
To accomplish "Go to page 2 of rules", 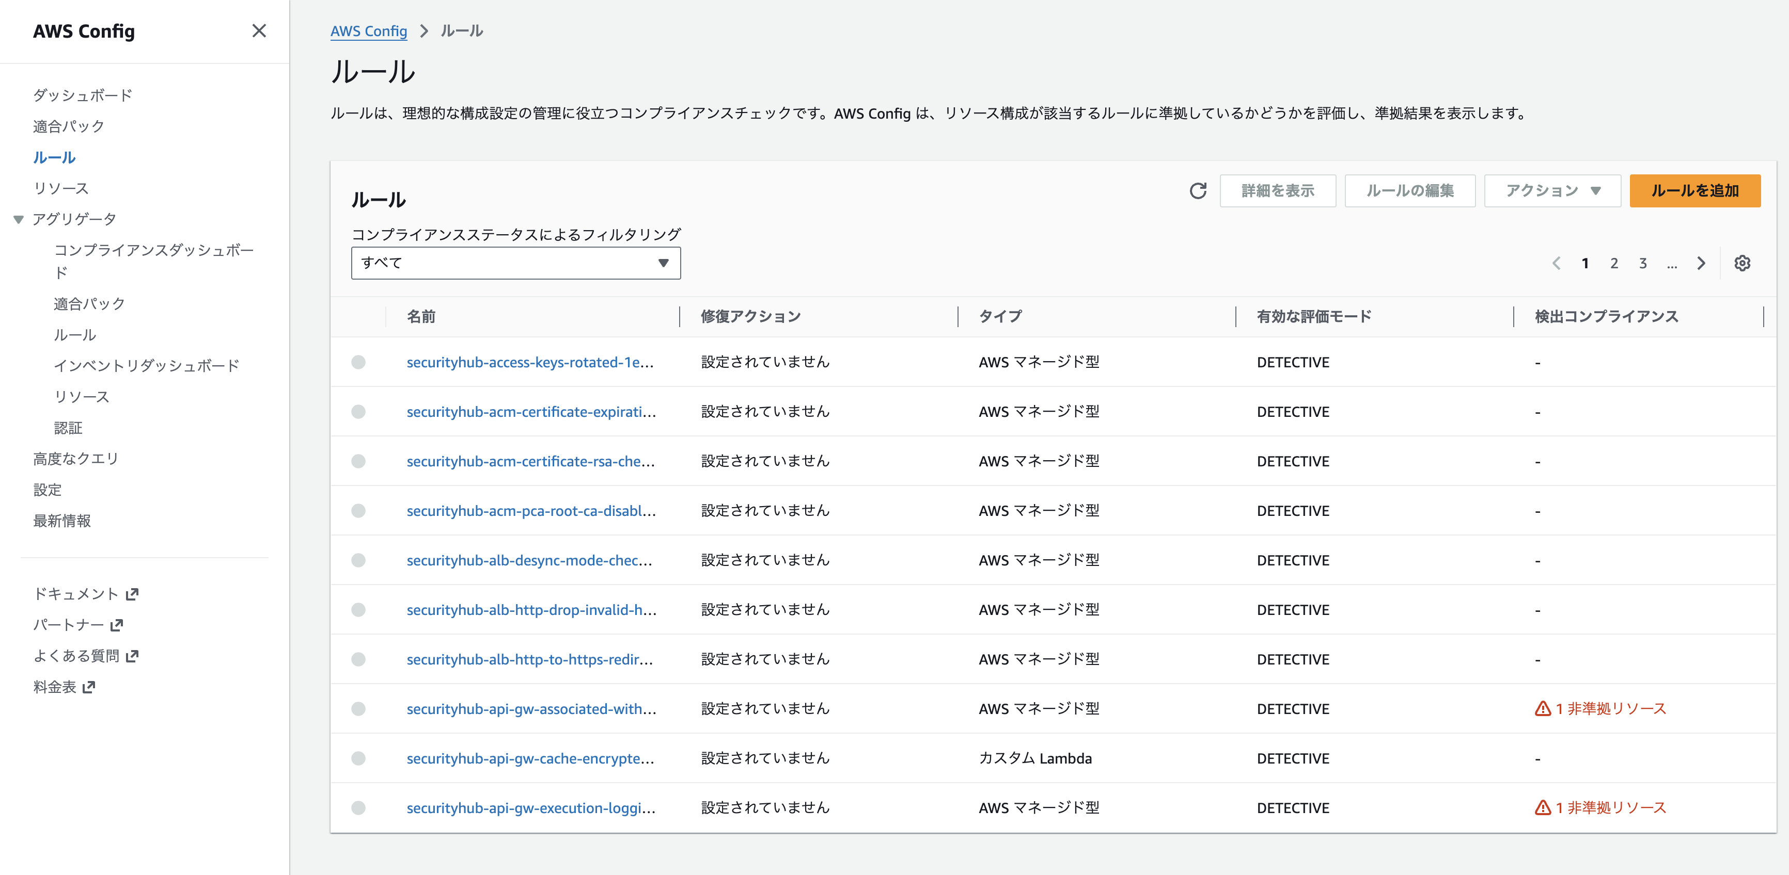I will [x=1614, y=263].
